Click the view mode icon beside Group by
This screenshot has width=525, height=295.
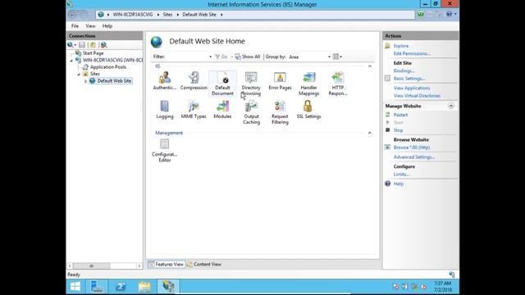[337, 57]
